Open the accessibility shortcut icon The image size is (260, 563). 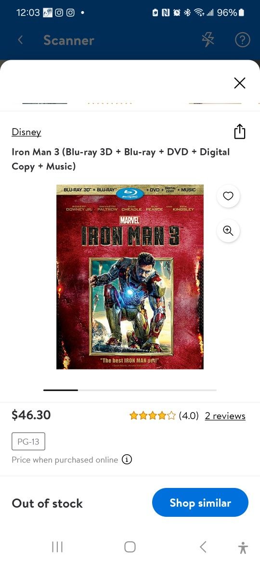point(243,547)
